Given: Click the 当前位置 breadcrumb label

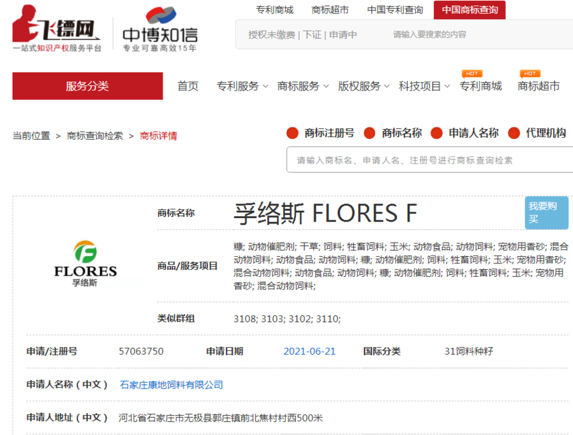Looking at the screenshot, I should click(x=31, y=136).
